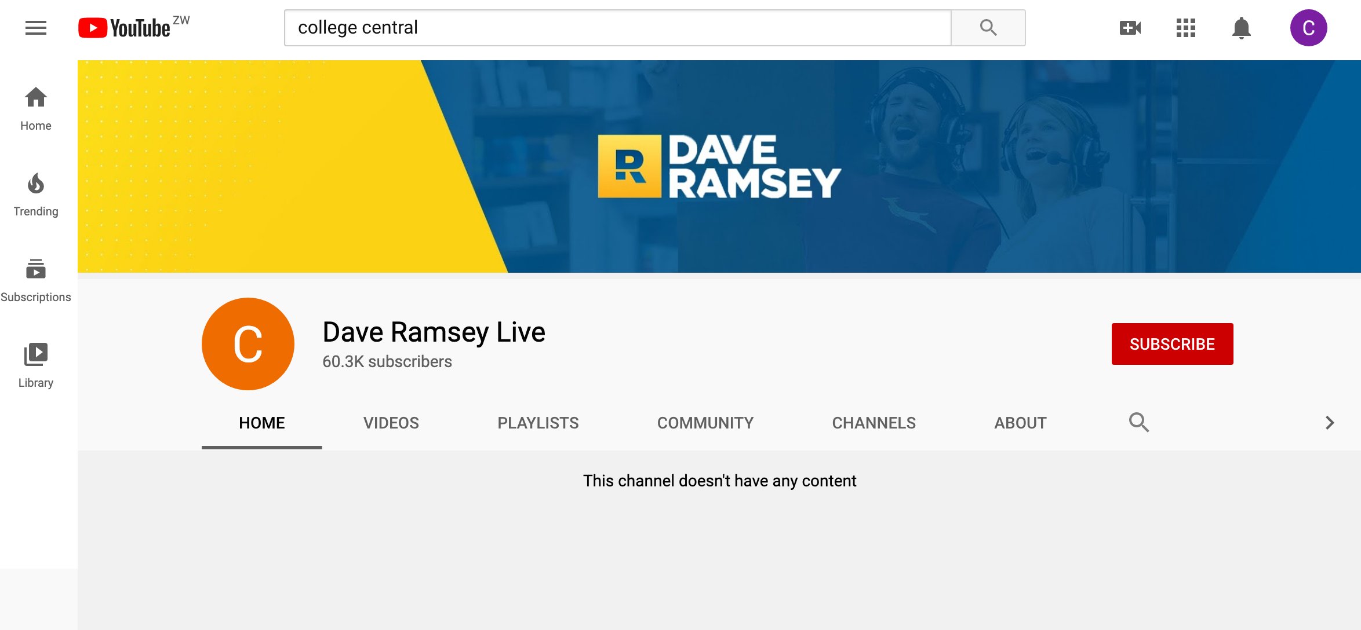Click the search magnifier button
This screenshot has width=1361, height=630.
[x=988, y=28]
